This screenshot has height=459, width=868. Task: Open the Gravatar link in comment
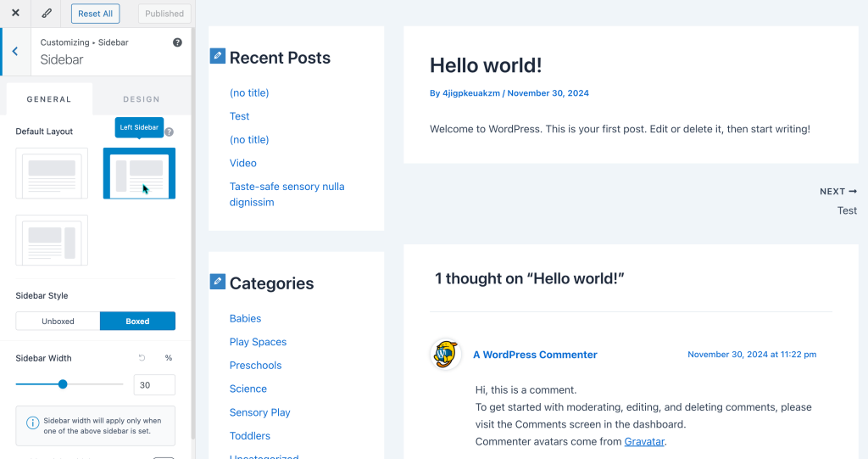pyautogui.click(x=644, y=441)
